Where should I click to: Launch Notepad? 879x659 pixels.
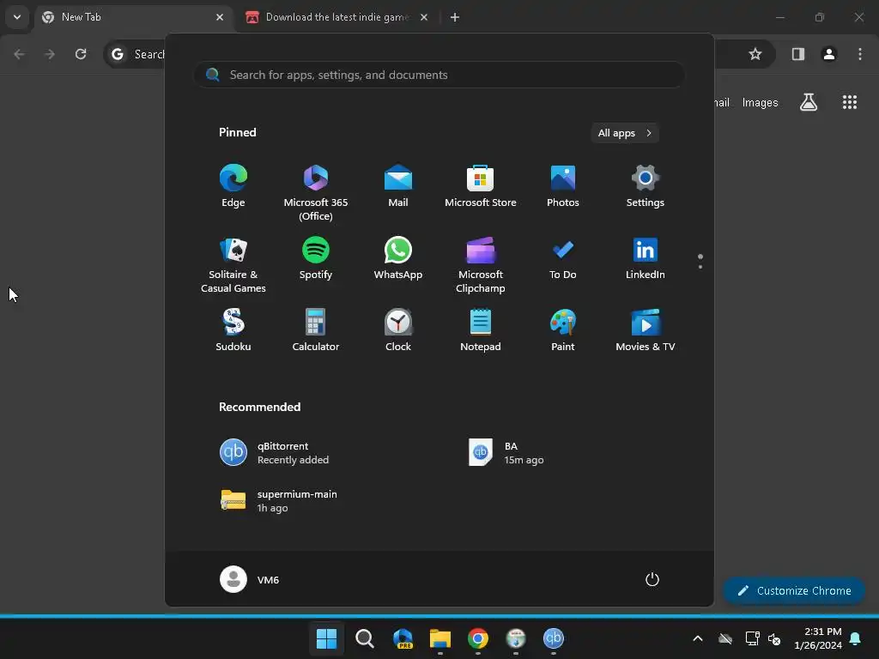(481, 330)
